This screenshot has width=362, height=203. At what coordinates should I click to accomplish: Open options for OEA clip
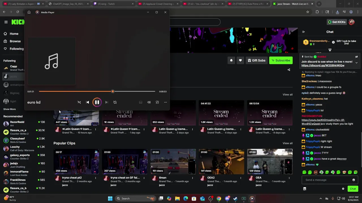[x=289, y=178]
